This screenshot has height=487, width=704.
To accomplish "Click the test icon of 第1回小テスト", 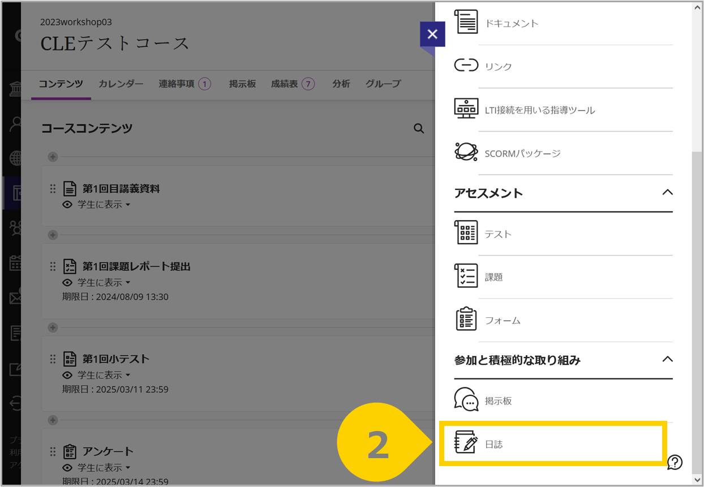I will tap(70, 359).
